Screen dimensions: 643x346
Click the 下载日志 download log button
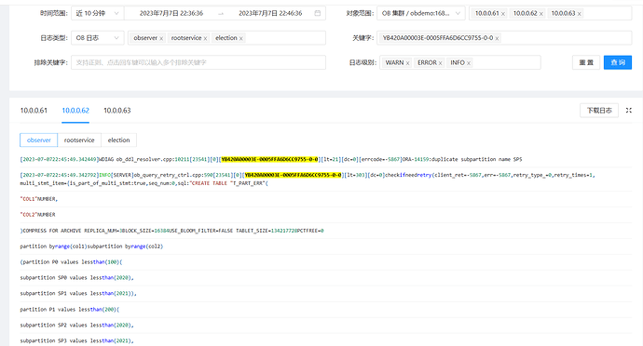[599, 110]
